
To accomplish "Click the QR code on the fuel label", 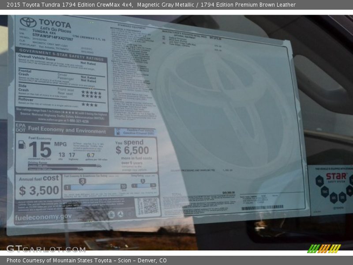I will coord(150,206).
